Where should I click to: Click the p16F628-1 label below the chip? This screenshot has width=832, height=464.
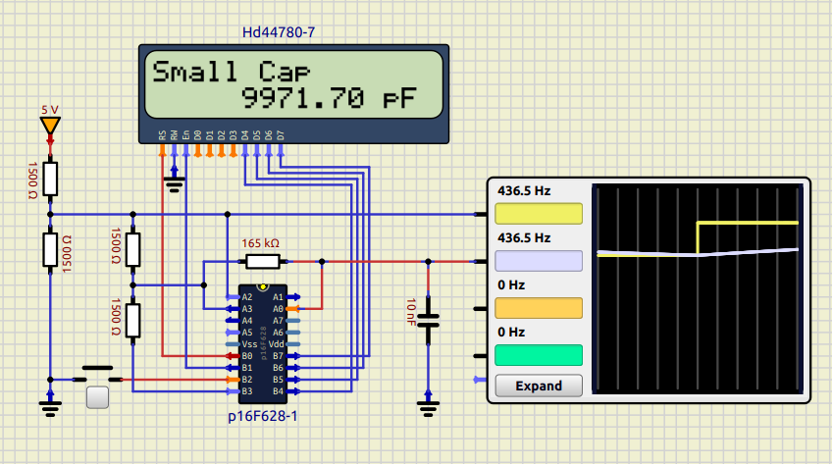(x=262, y=417)
